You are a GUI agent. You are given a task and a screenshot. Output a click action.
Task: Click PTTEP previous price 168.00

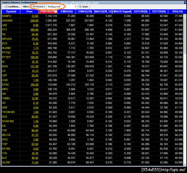[x=34, y=57]
